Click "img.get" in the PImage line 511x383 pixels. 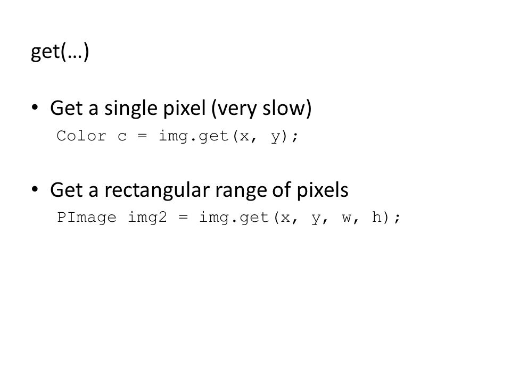click(234, 218)
